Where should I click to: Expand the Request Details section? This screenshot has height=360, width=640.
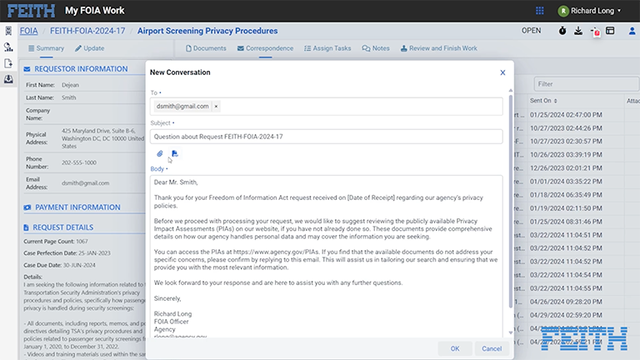click(x=62, y=227)
